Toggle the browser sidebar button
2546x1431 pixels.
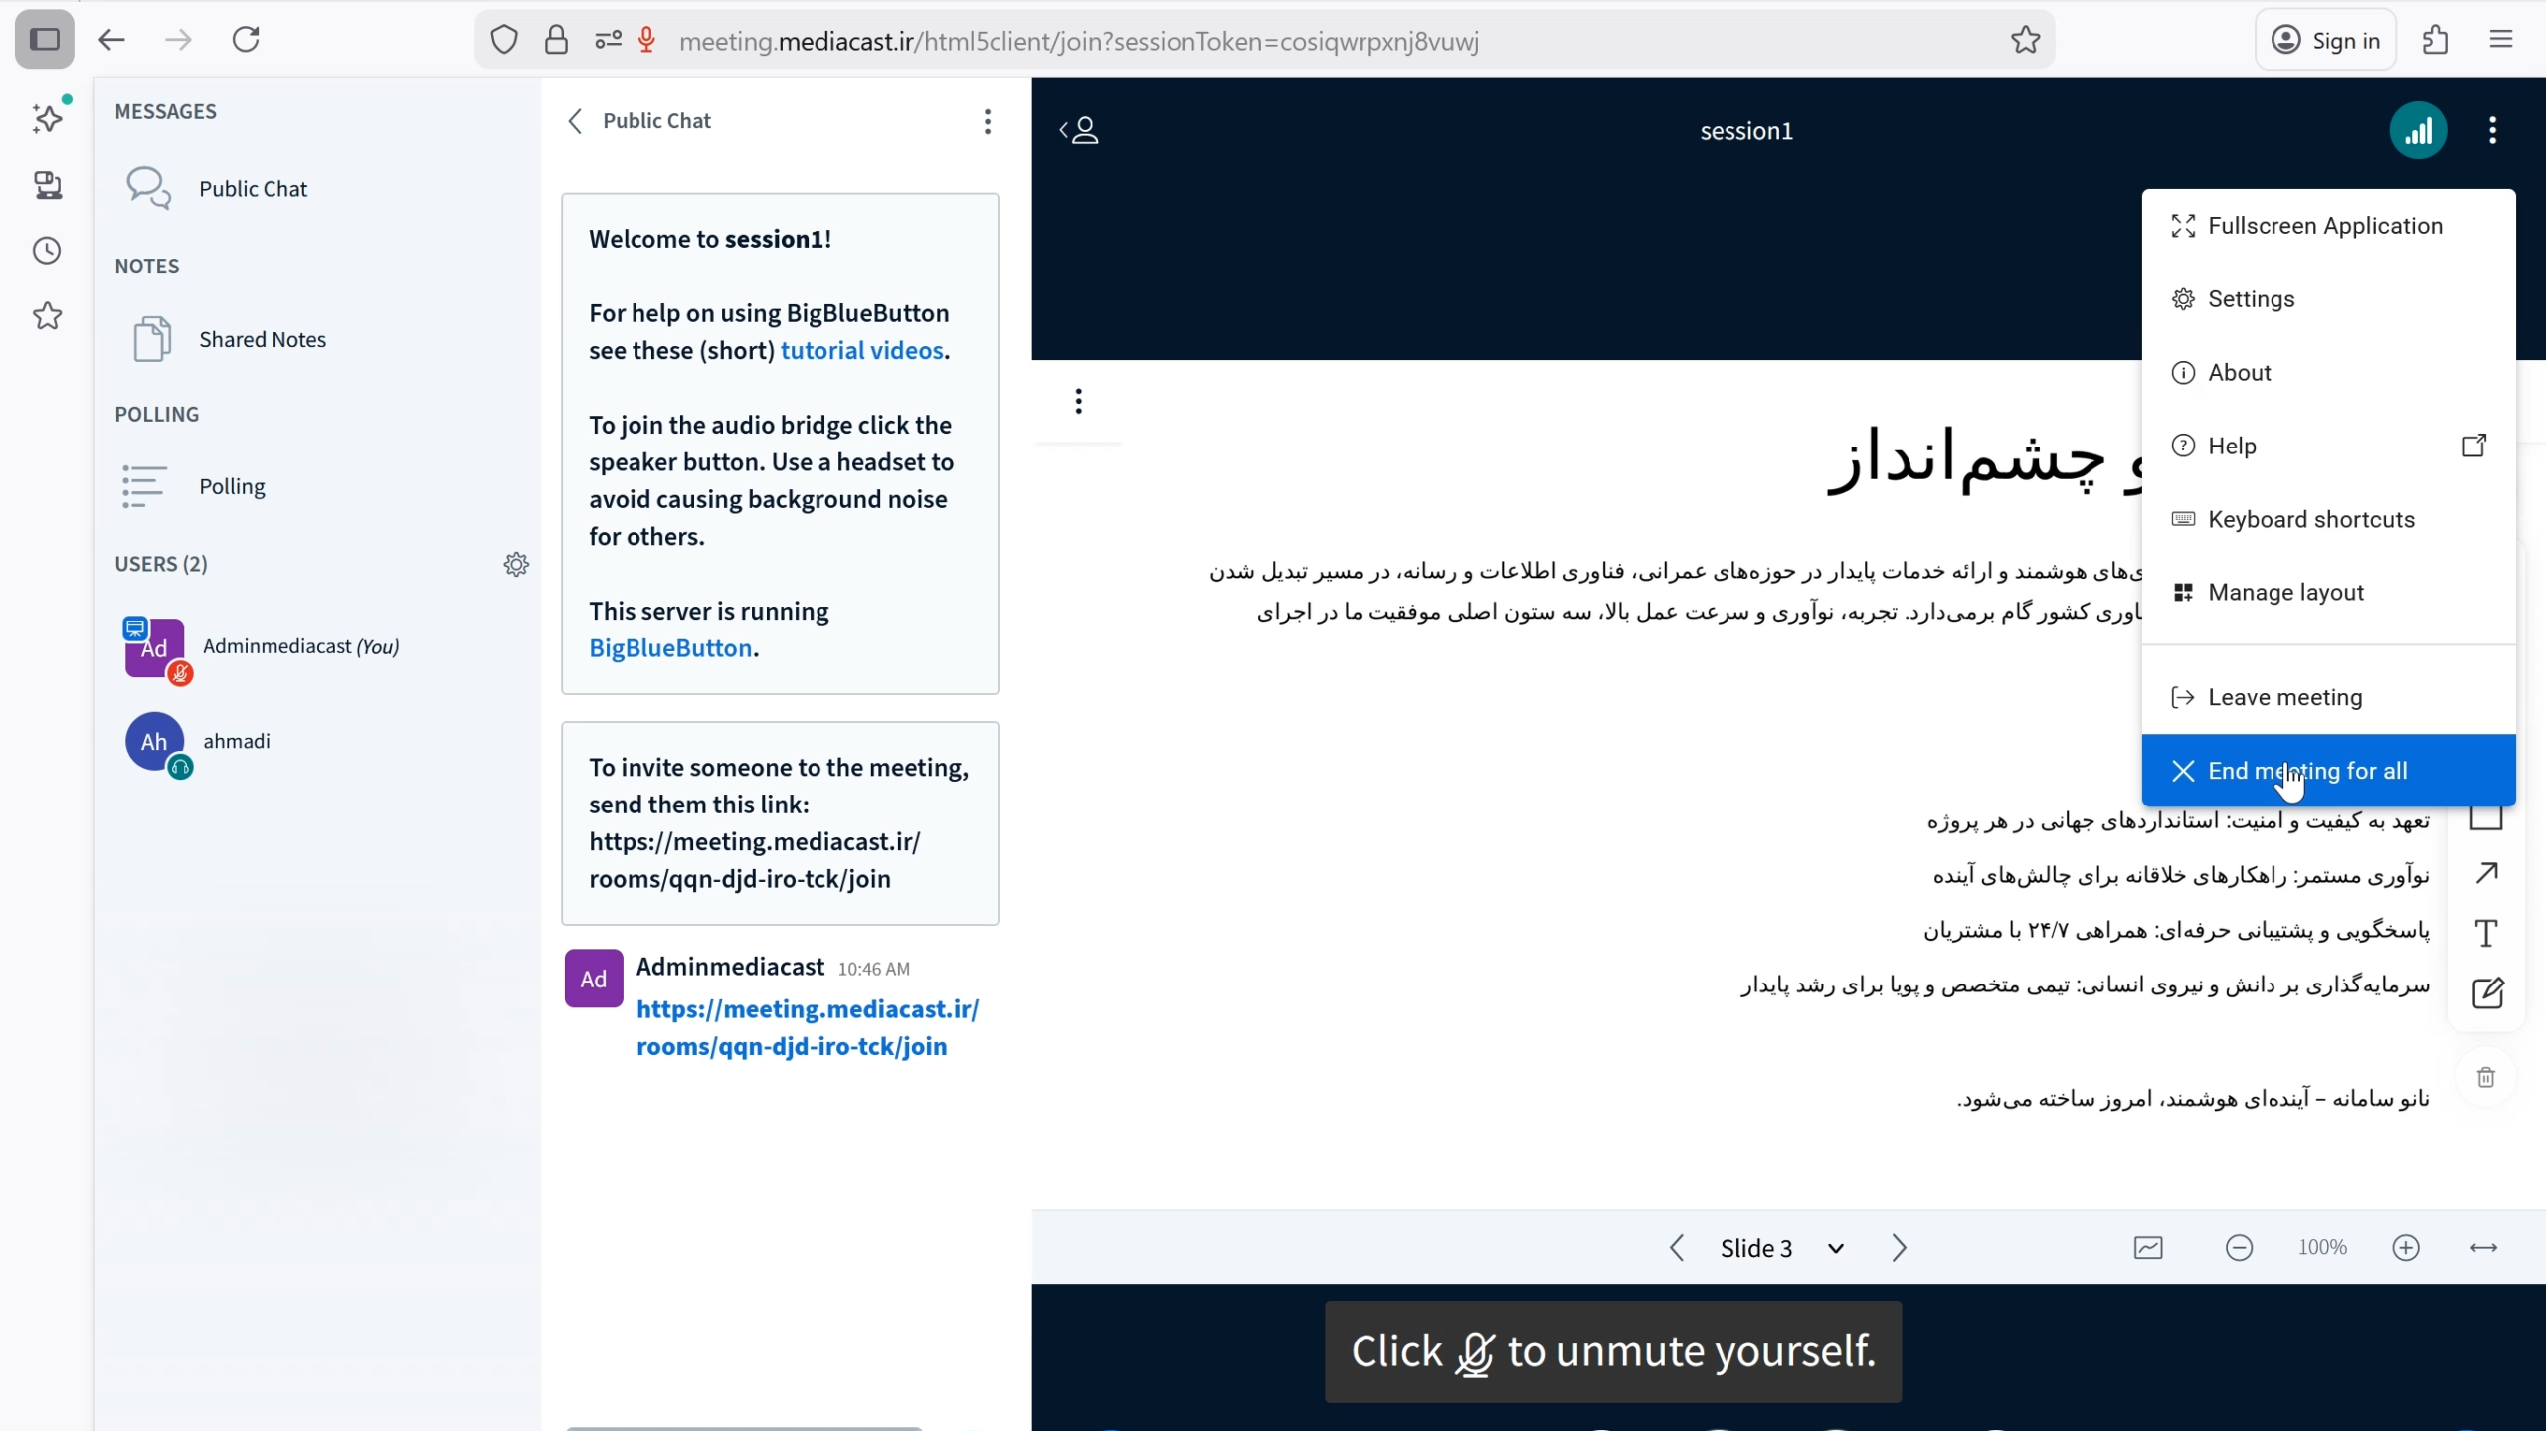[x=45, y=40]
